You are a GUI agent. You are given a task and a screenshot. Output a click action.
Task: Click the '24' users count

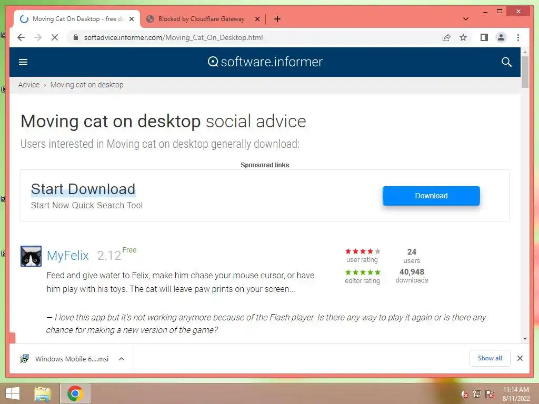[x=412, y=252]
